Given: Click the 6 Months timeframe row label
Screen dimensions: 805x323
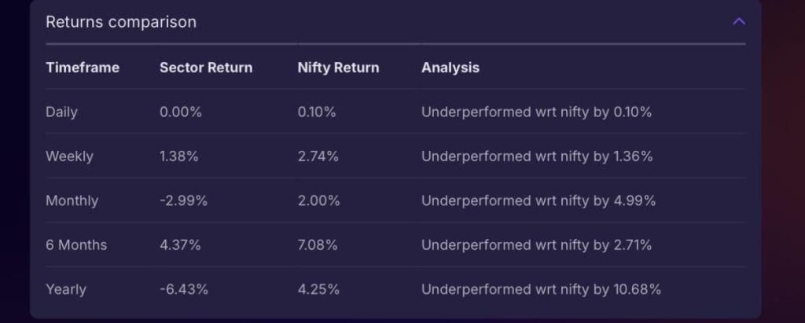Looking at the screenshot, I should pos(76,245).
